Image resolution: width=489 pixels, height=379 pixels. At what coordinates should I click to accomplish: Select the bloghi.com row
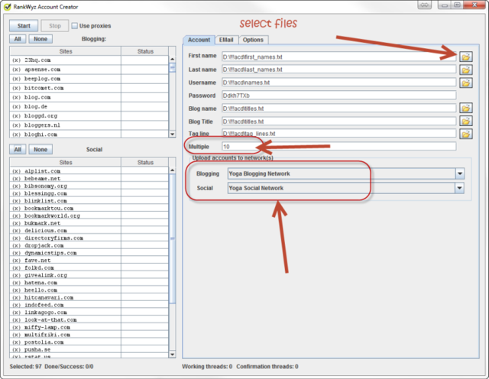coord(89,134)
